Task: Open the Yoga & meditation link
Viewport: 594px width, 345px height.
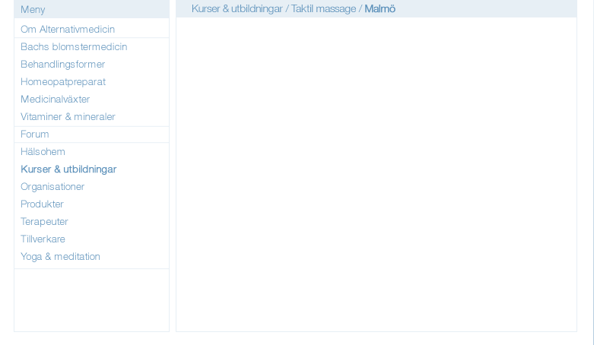Action: coord(60,256)
